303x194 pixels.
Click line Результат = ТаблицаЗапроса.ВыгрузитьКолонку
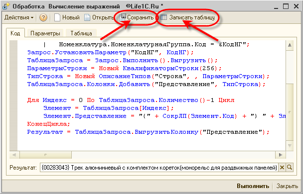[x=148, y=132]
